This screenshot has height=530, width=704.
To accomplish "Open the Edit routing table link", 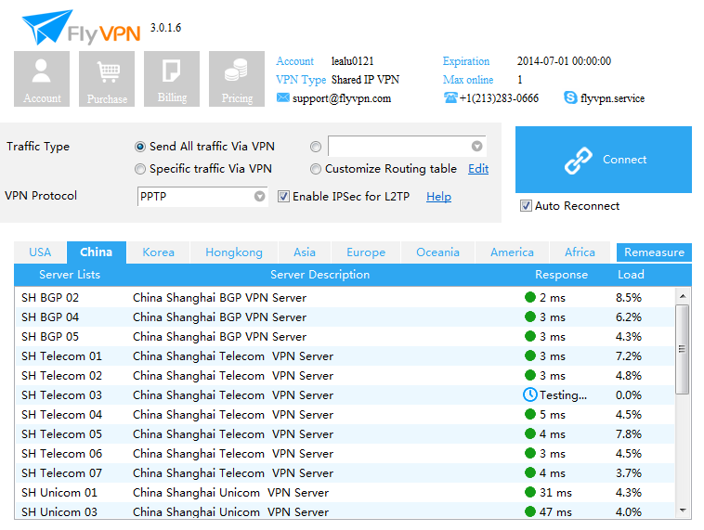I will point(478,169).
